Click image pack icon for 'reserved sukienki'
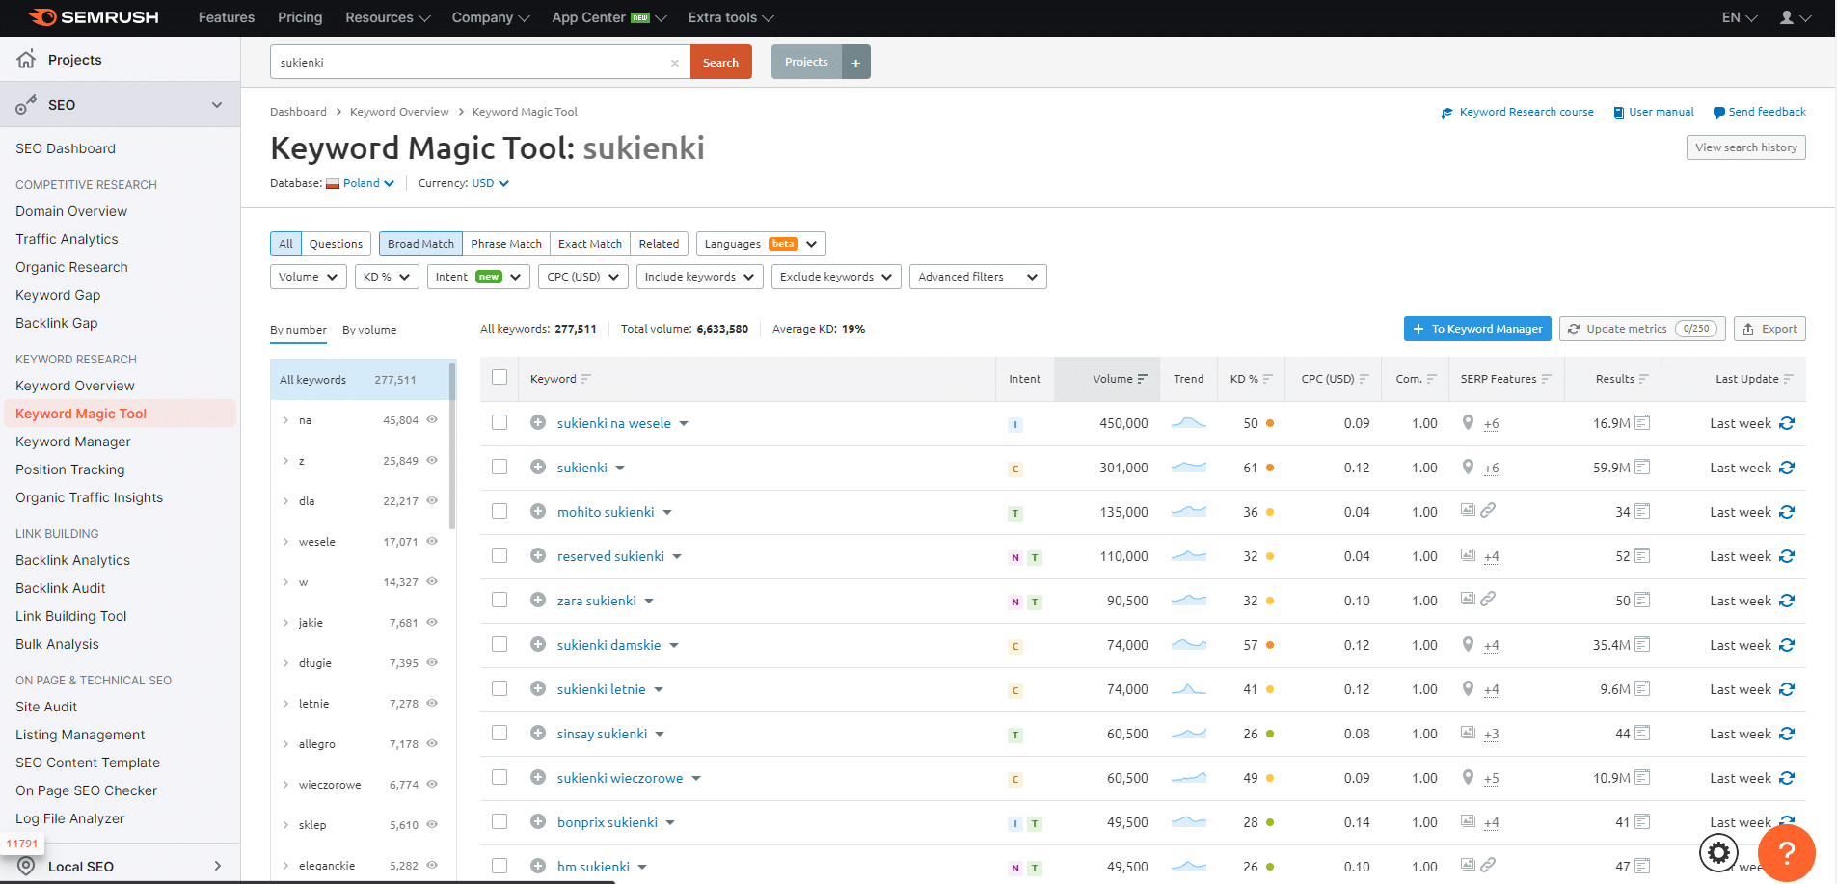 click(x=1468, y=555)
